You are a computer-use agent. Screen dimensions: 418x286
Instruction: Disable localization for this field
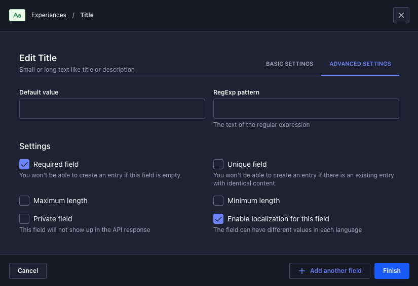pyautogui.click(x=218, y=219)
